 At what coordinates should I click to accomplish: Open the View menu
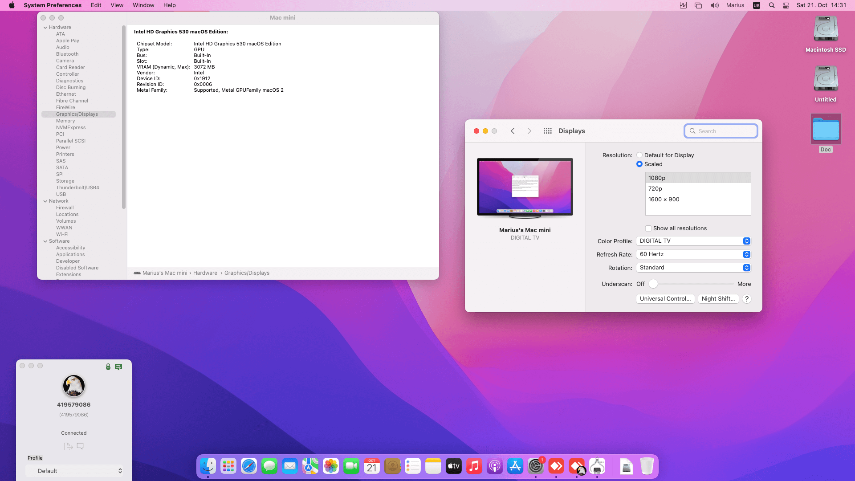click(117, 5)
